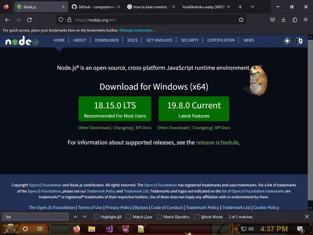Open Cortana circle search icon on taskbar
This screenshot has width=313, height=235.
[25, 229]
